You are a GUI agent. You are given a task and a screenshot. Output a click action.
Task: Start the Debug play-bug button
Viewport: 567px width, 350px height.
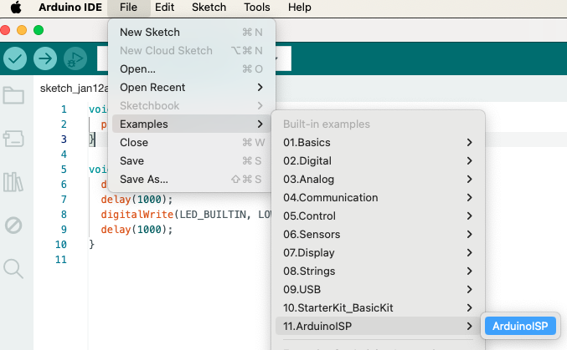pyautogui.click(x=75, y=58)
